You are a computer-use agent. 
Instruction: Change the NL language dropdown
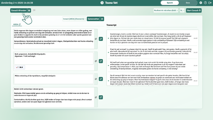[x=182, y=11]
